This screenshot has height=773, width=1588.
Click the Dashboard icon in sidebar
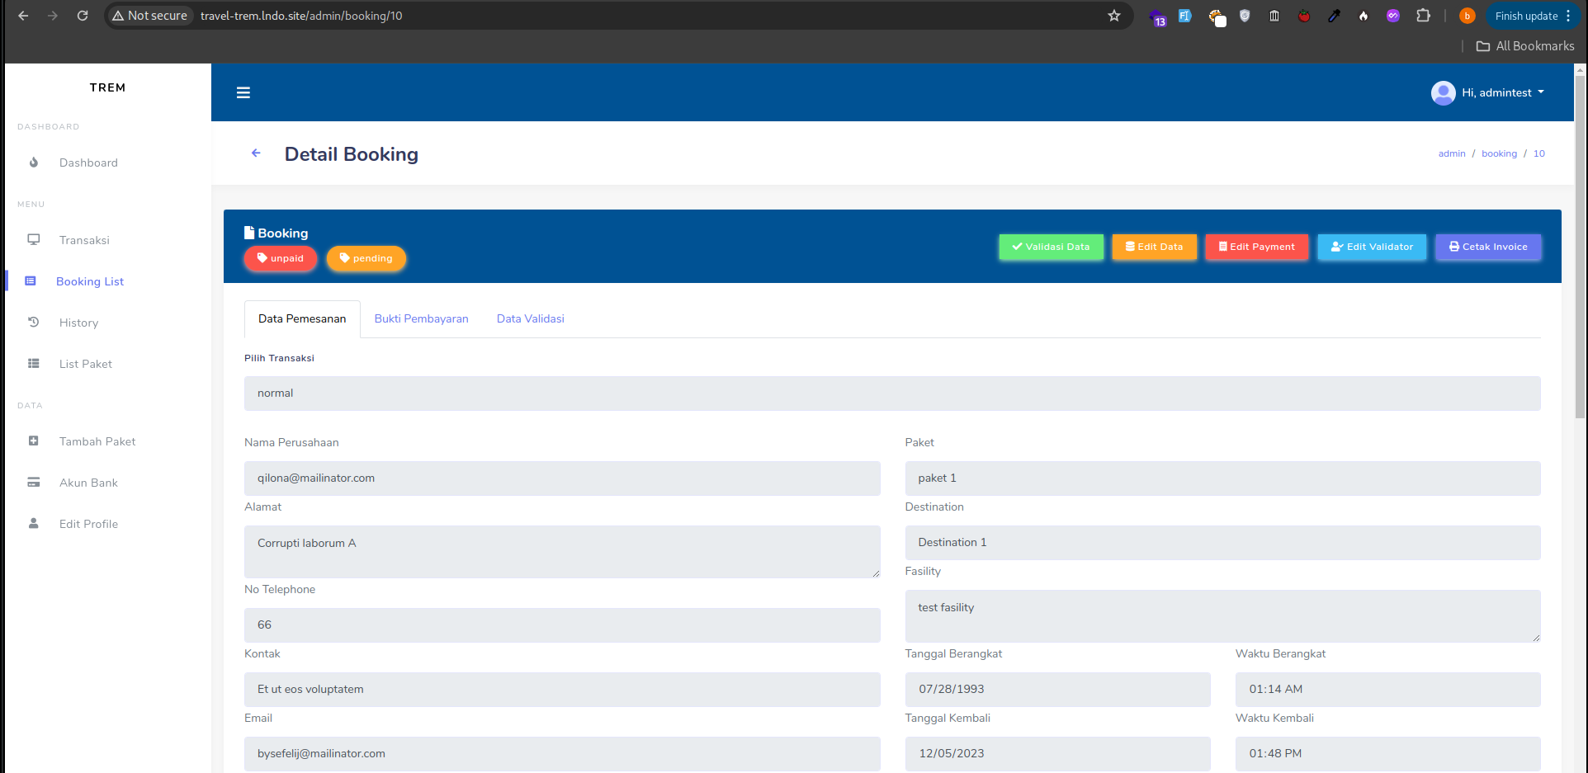34,163
